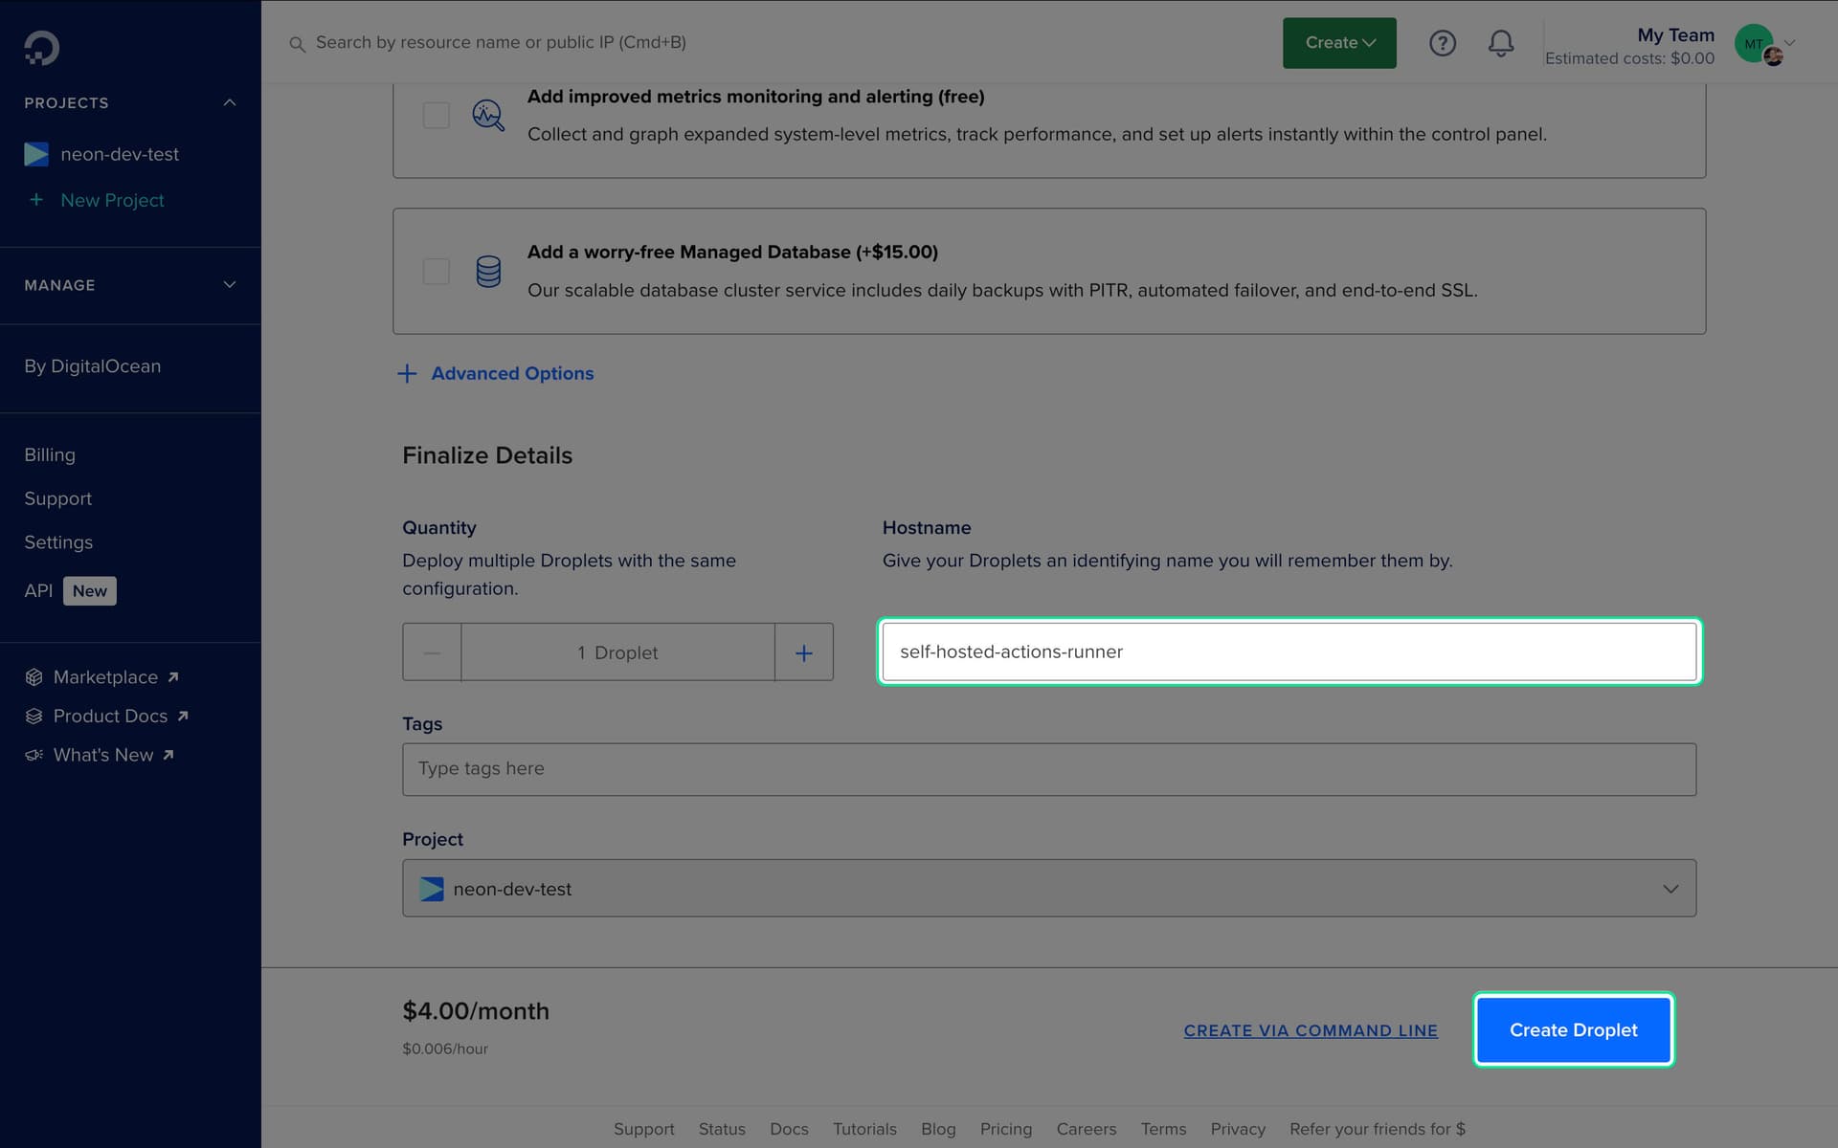Open What's New from the sidebar

tap(102, 755)
